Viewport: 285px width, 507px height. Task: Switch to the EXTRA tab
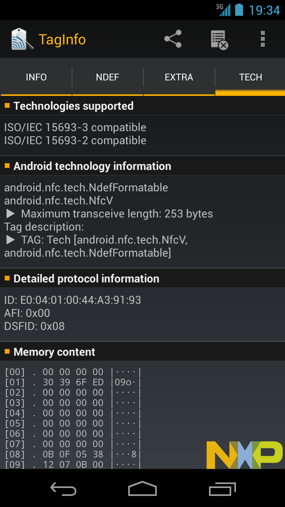click(x=179, y=77)
